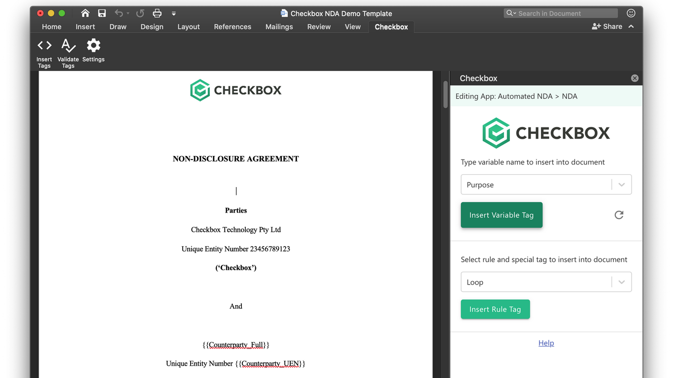Click the Unique Entity Number 23456789123 line

[236, 249]
